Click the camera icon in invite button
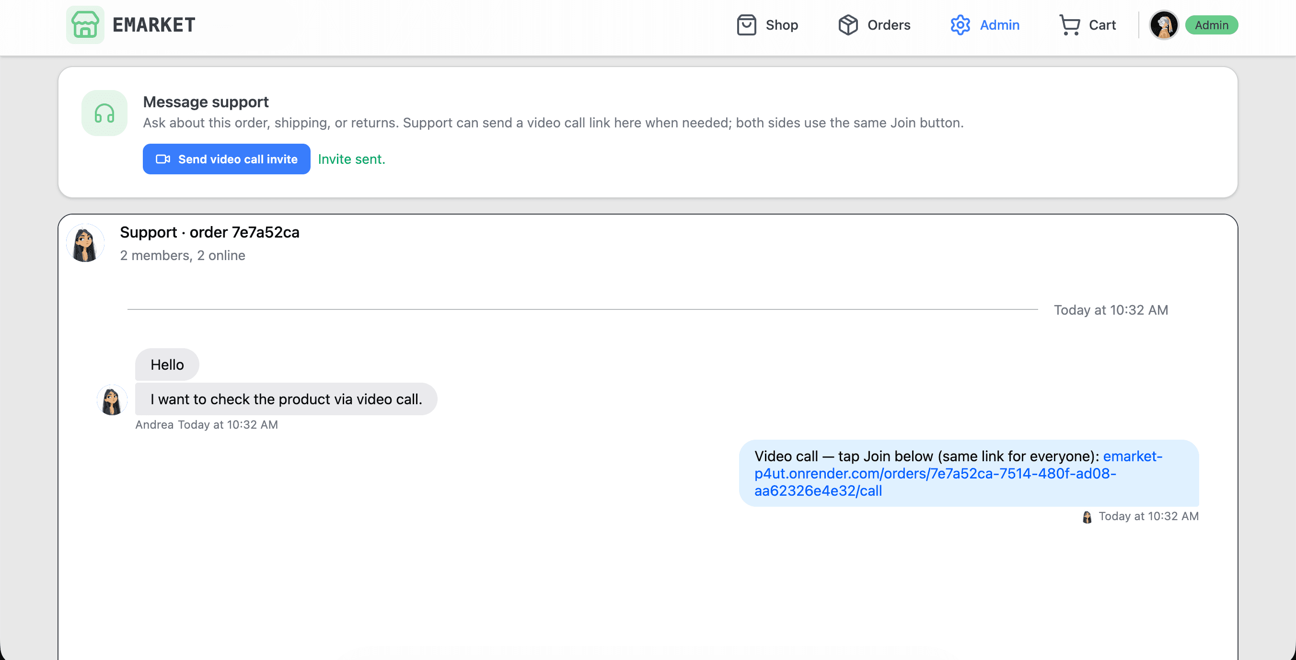1296x660 pixels. [x=163, y=159]
